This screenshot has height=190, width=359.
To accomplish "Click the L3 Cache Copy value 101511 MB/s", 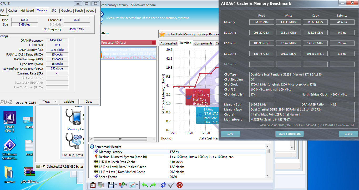I will (315, 54).
